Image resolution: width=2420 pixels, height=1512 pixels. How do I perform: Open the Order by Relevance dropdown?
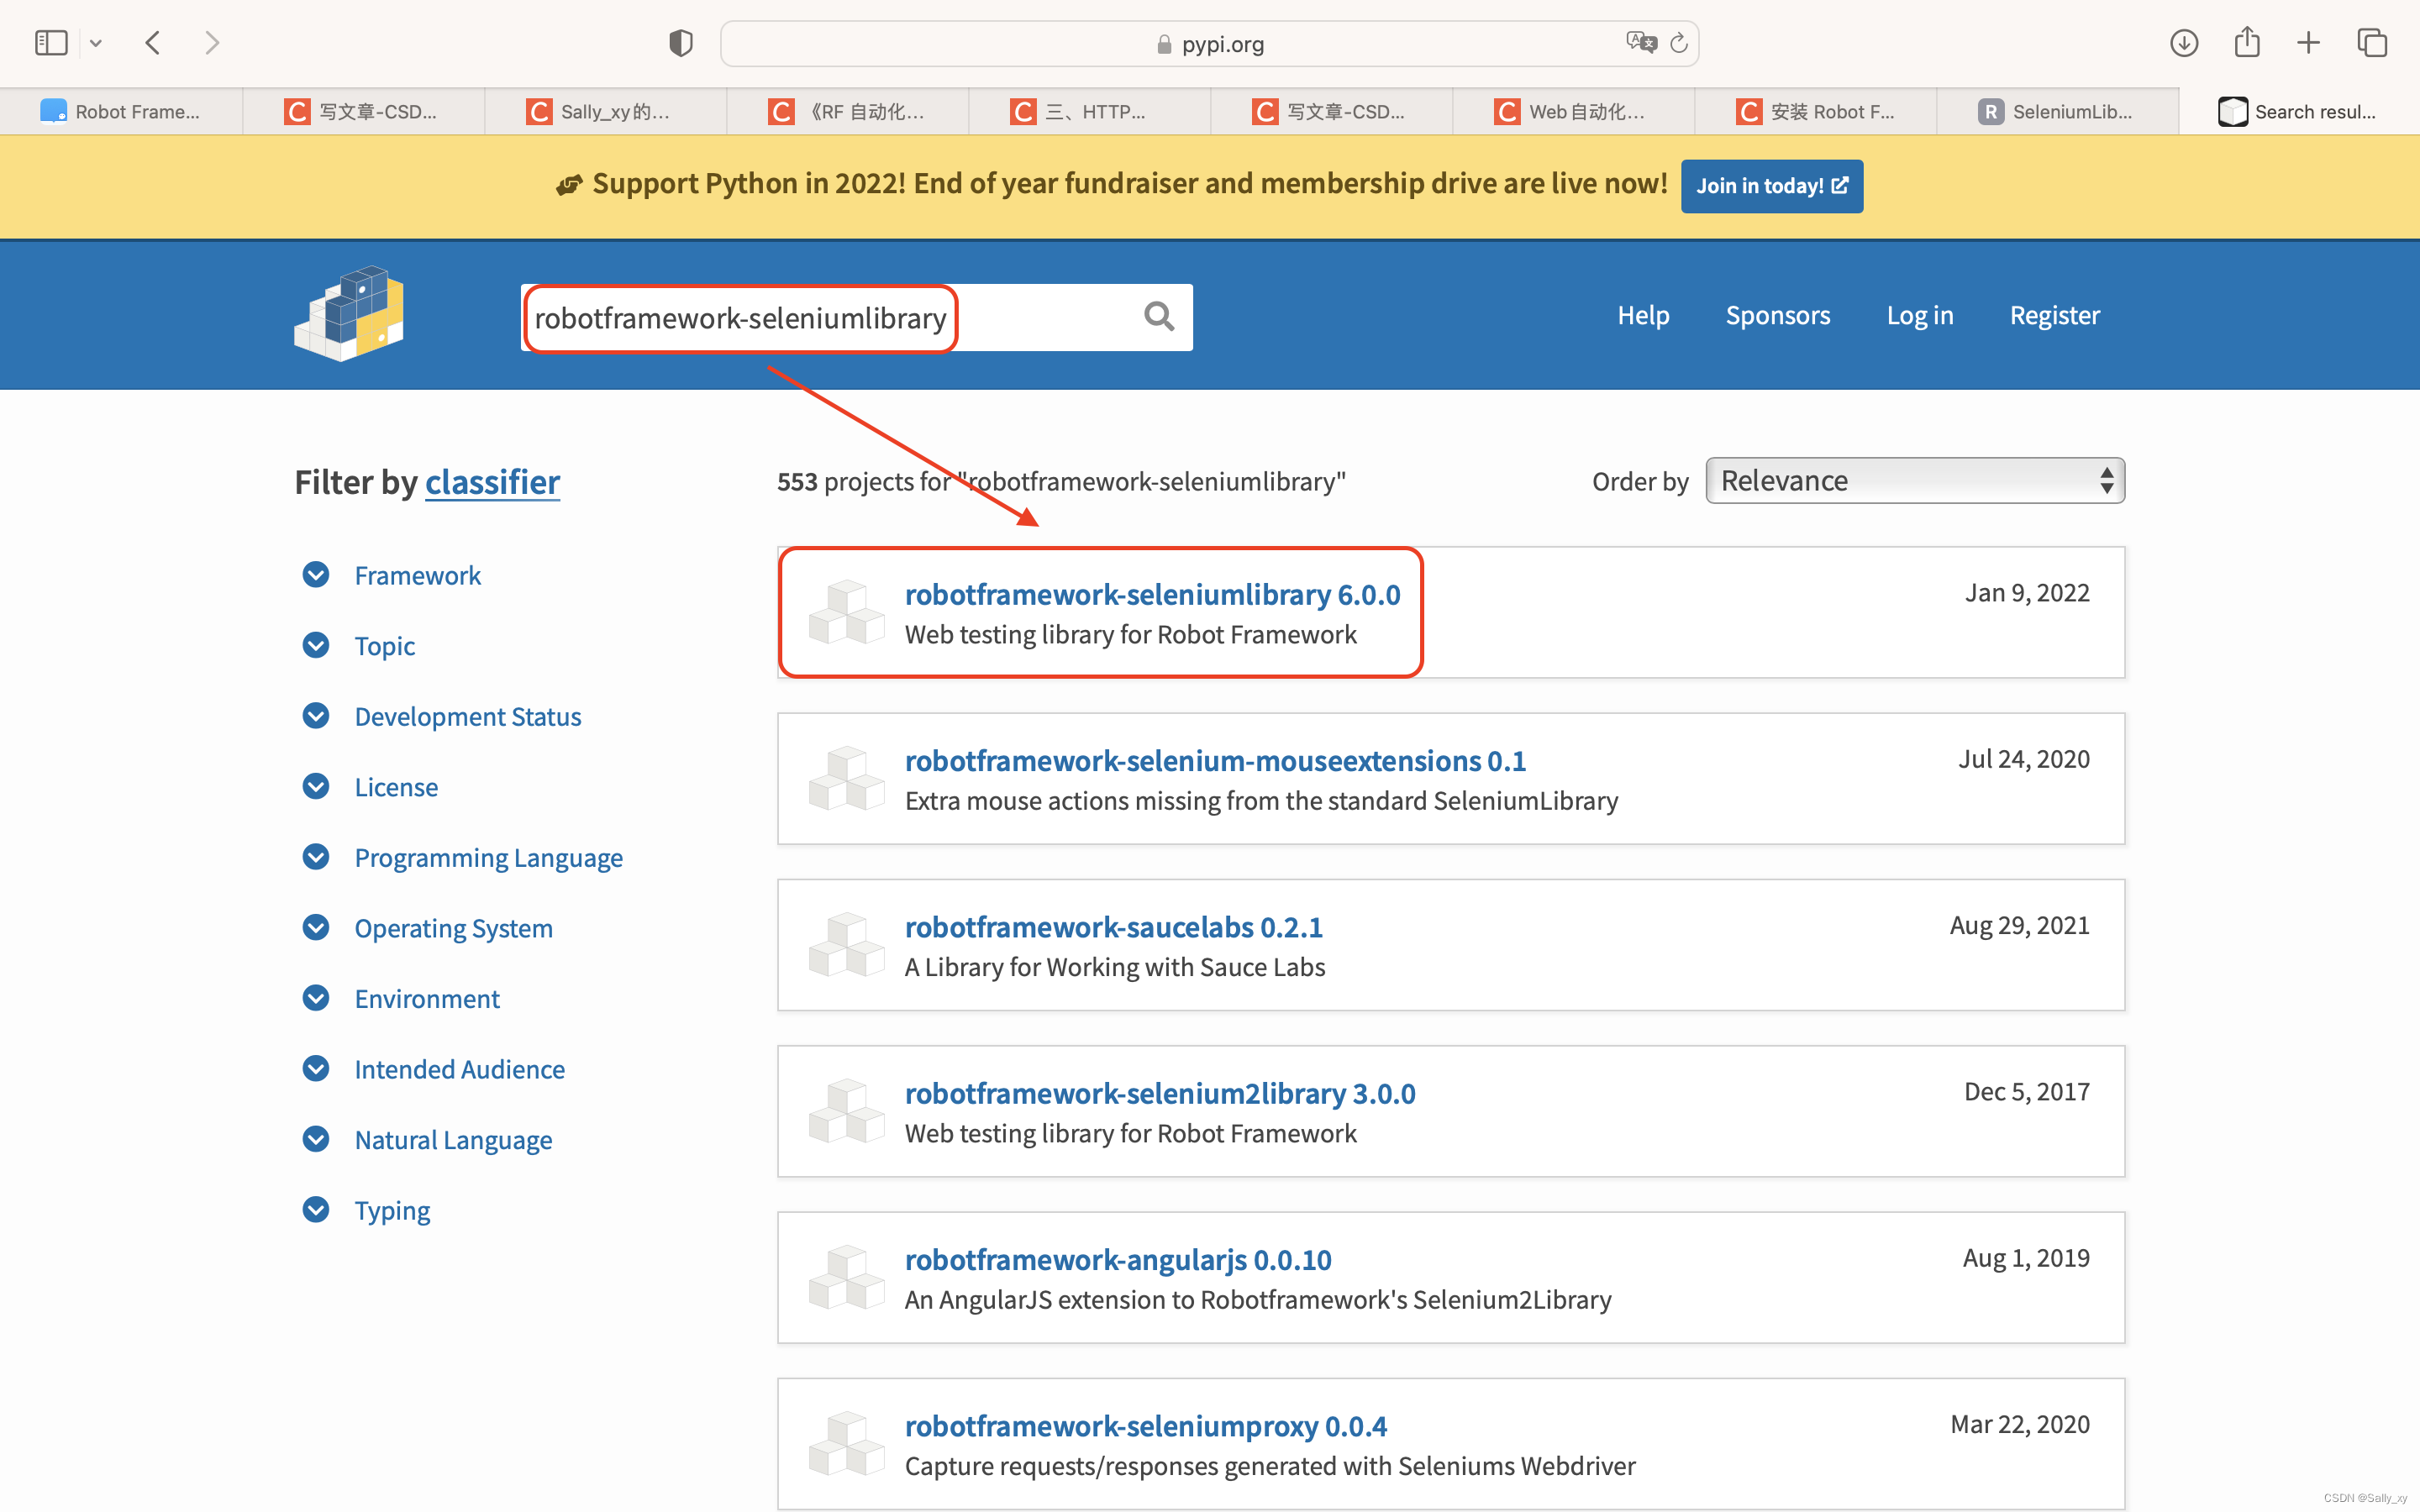pos(1914,481)
